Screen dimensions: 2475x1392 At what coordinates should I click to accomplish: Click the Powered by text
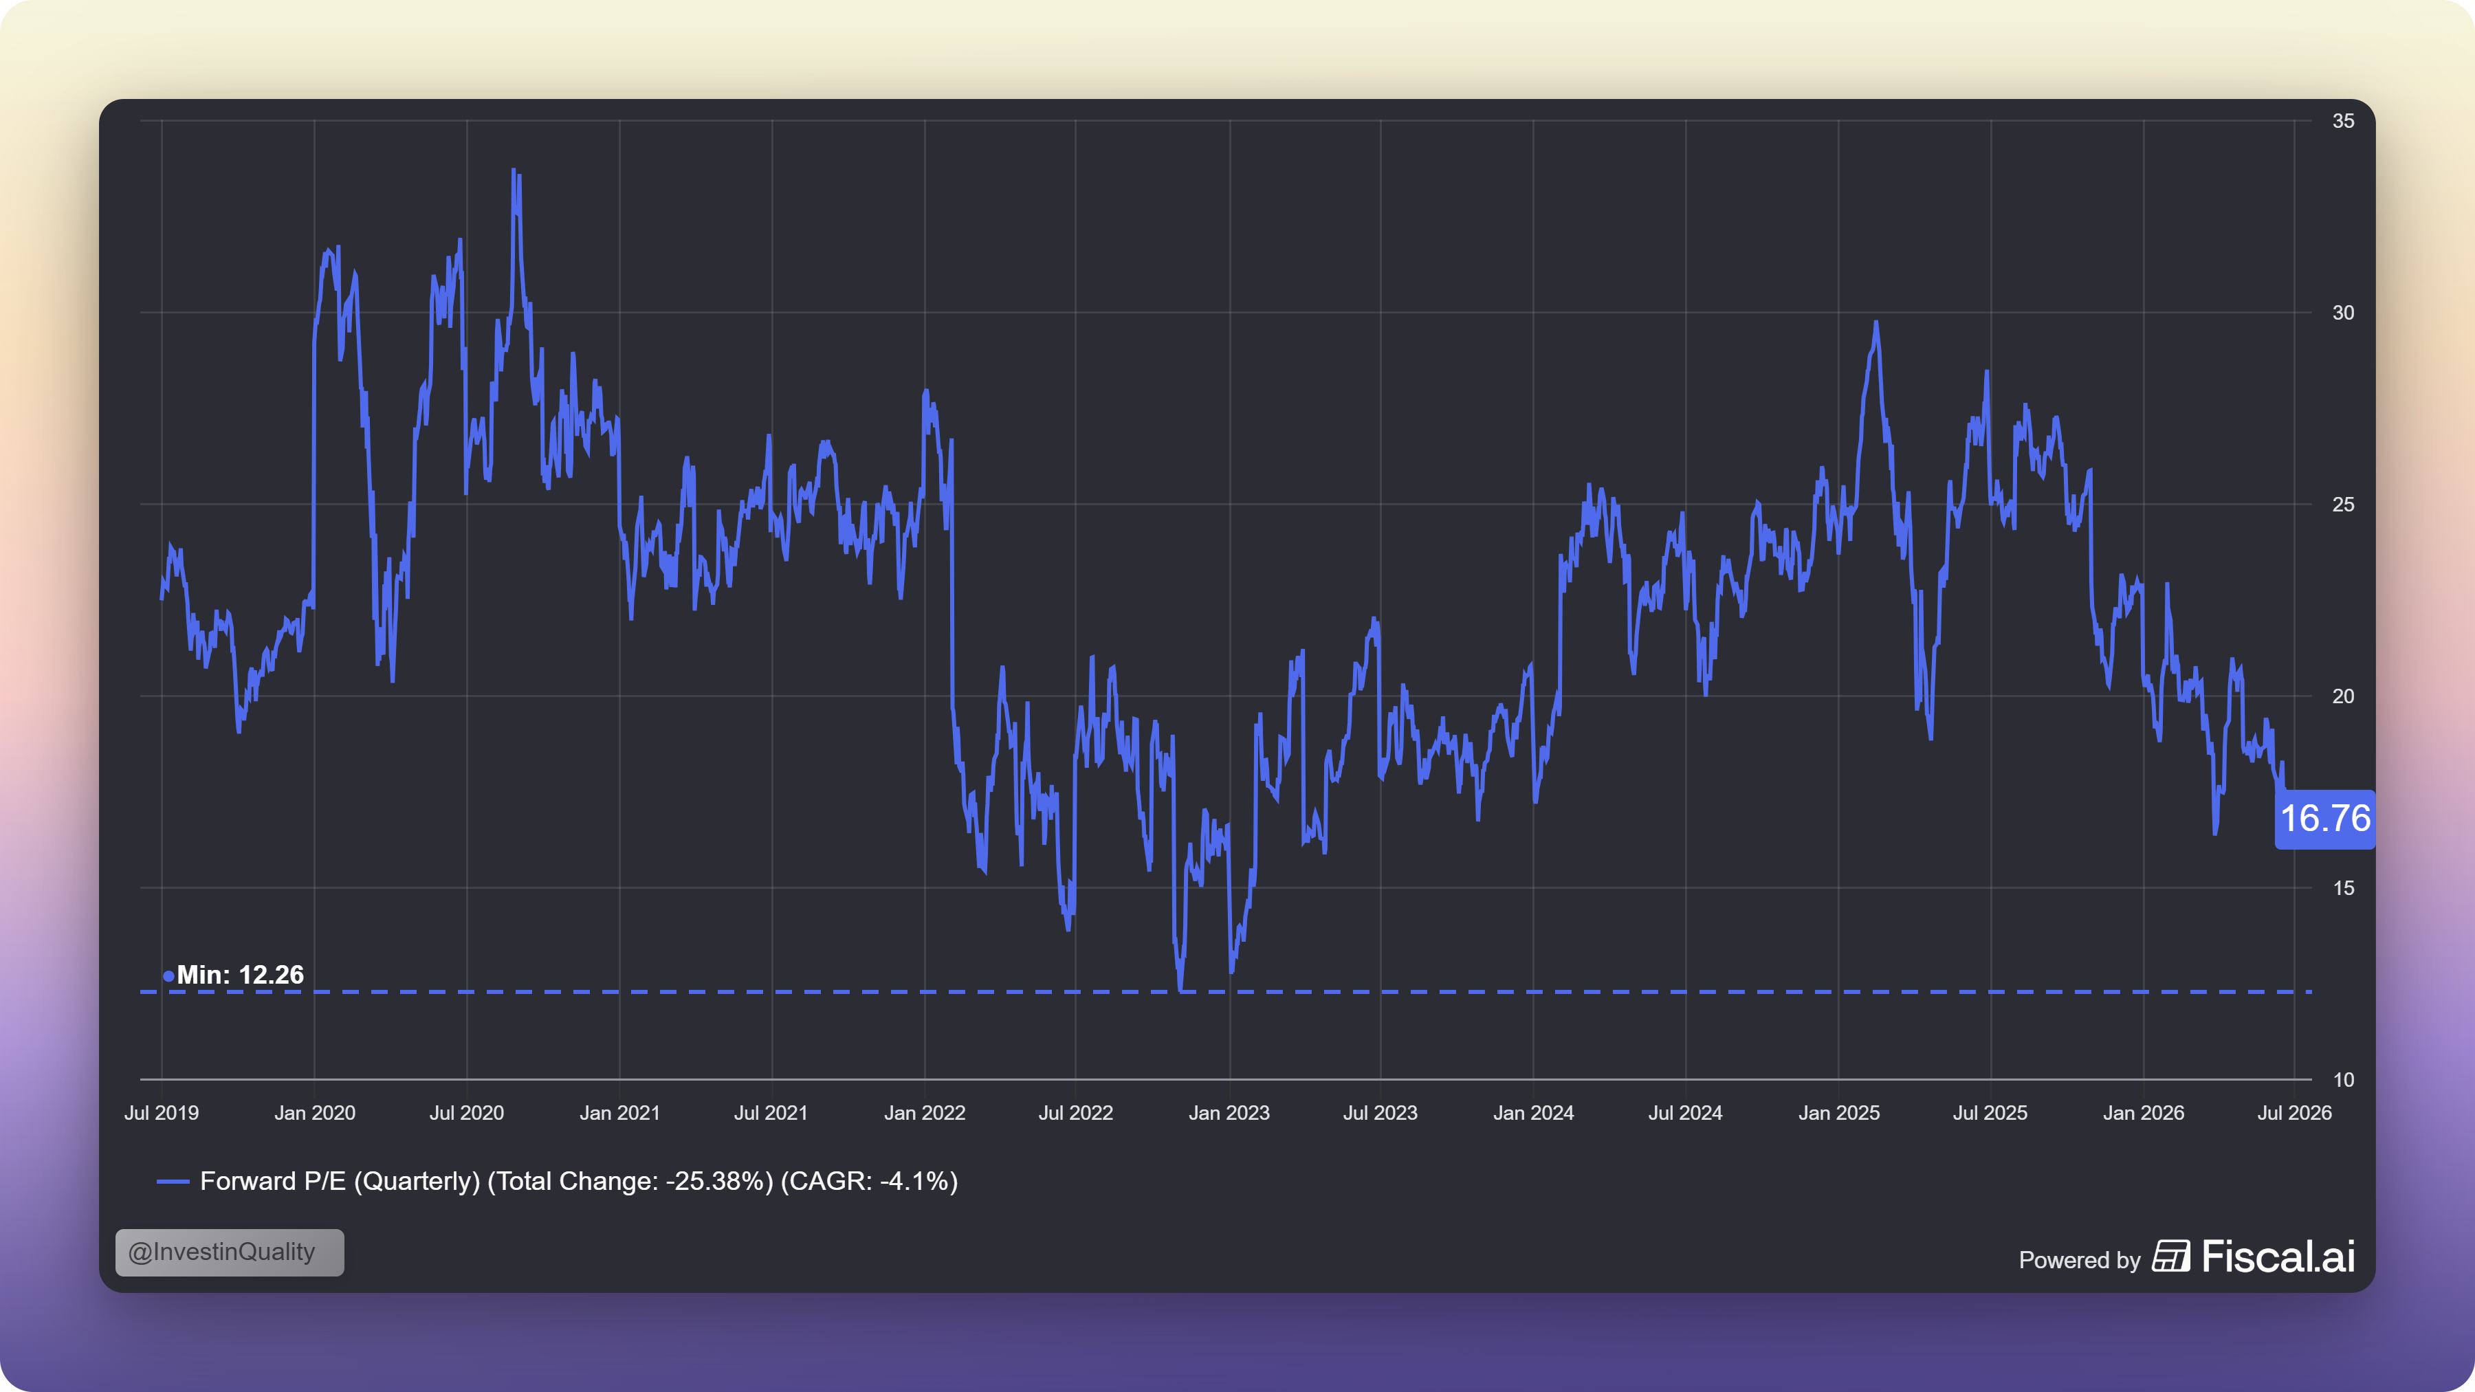point(2079,1261)
